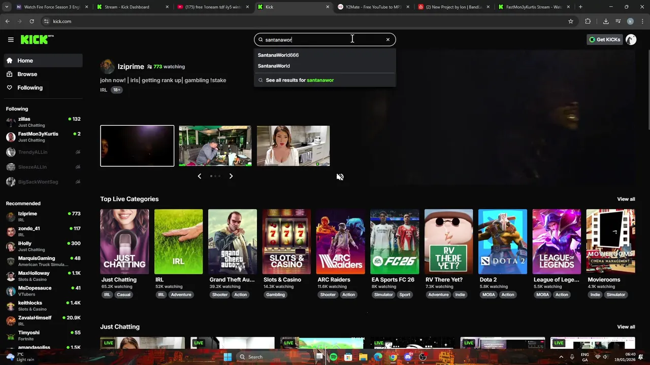Reload the page in the browser
The height and width of the screenshot is (365, 650).
pos(31,21)
